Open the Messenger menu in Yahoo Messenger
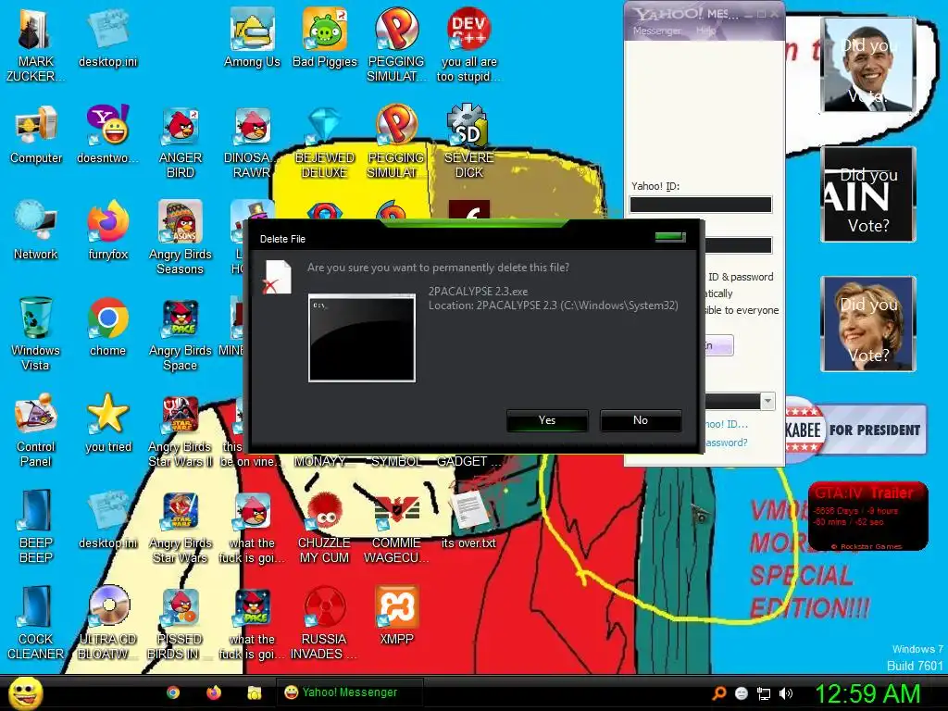This screenshot has height=711, width=948. pos(656,31)
